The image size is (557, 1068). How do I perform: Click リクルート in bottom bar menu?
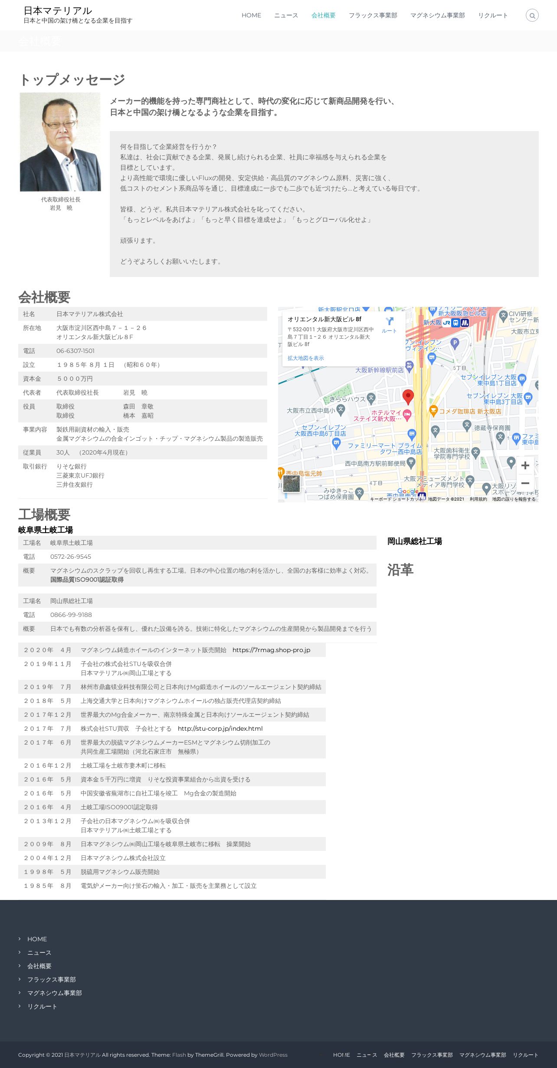[525, 1055]
